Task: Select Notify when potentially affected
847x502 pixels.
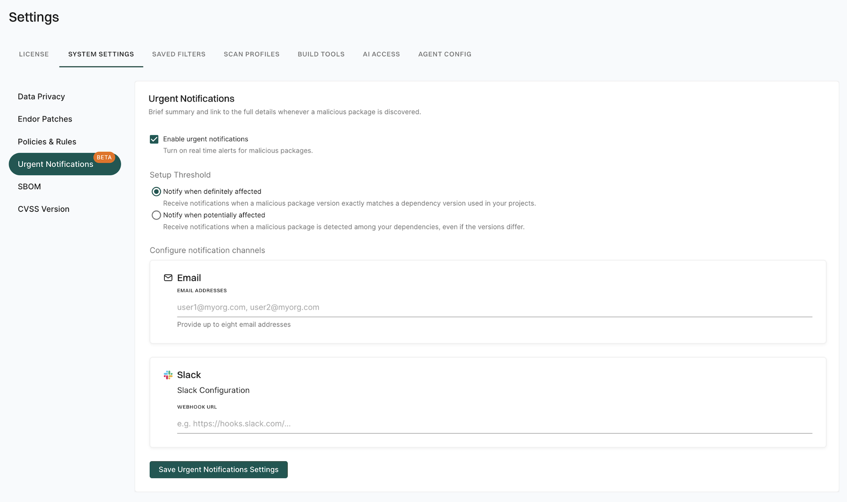Action: point(156,215)
